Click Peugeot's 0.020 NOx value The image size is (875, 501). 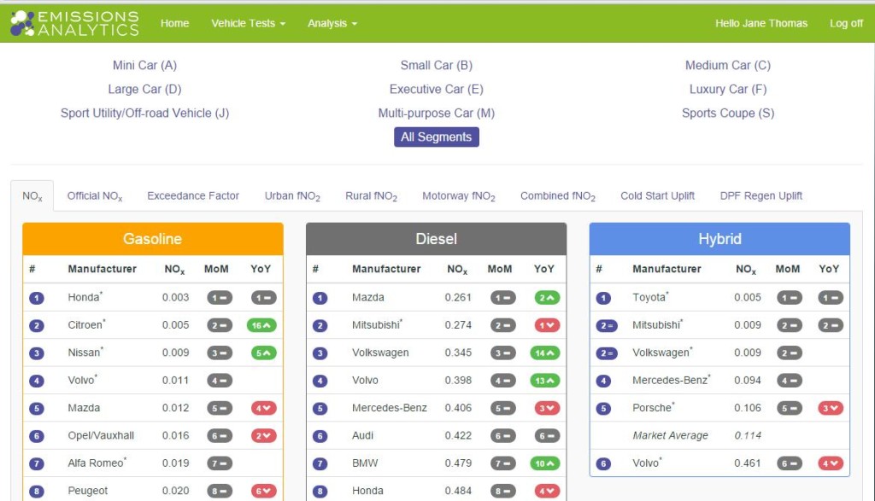[x=176, y=491]
